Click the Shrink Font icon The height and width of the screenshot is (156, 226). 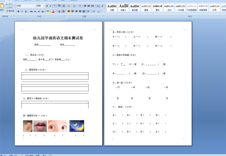pos(51,6)
